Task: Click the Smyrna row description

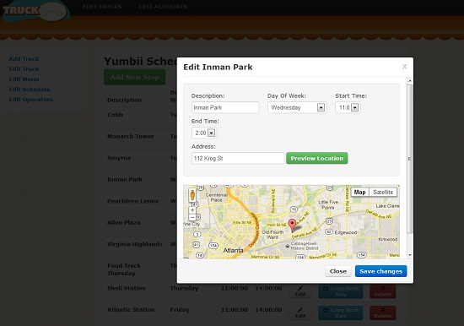Action: 119,158
